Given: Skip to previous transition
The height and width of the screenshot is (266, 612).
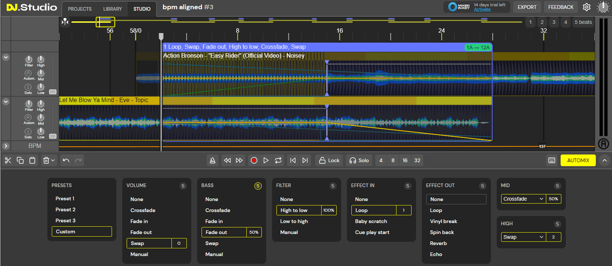Looking at the screenshot, I should (293, 160).
